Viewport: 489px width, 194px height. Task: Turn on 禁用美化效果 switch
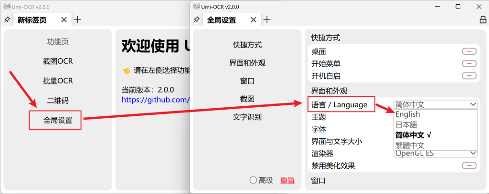coord(469,165)
